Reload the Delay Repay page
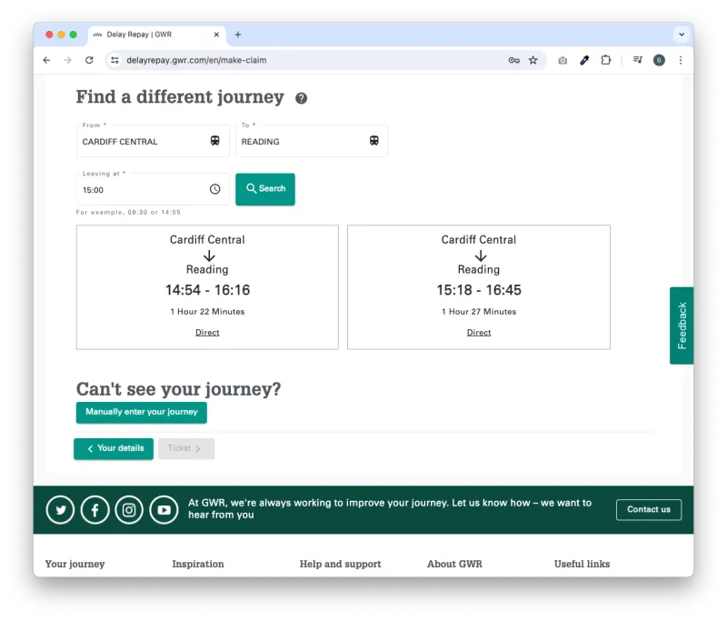The image size is (727, 621). [89, 60]
